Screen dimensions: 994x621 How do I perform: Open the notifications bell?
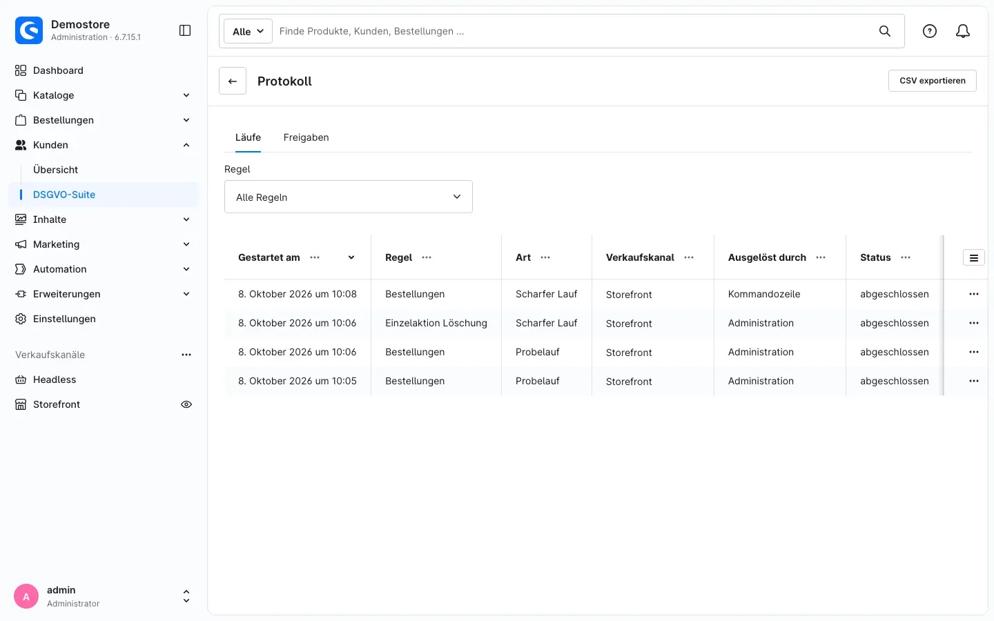pos(963,31)
